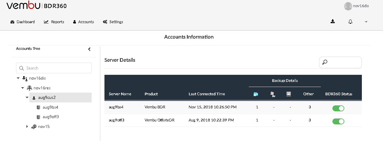The width and height of the screenshot is (383, 141).
Task: Click the Backup Details header
Action: pos(285,81)
